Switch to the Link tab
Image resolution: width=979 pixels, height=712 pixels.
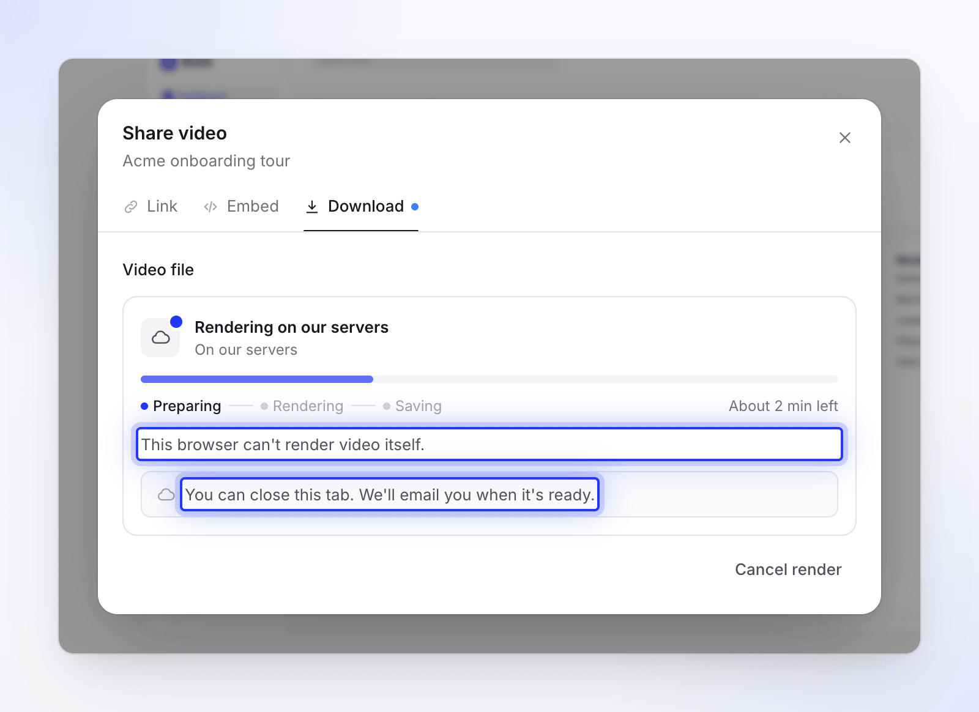(151, 207)
